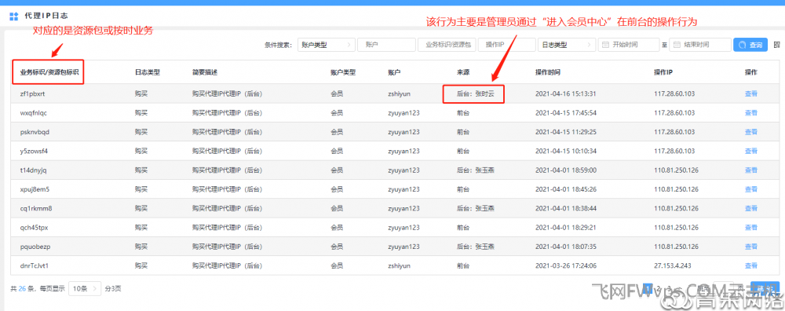Select the dnrTcJvt1 business ID cell
Screen dimensions: 785x311
coord(34,265)
